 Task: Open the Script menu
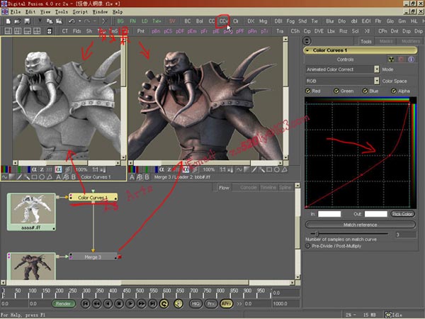(x=80, y=12)
